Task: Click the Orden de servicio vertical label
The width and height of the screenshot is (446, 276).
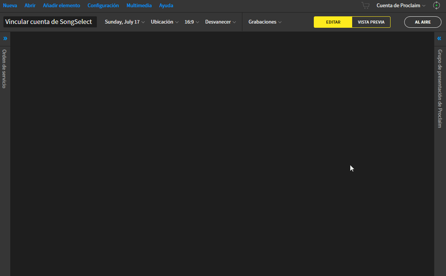Action: pyautogui.click(x=4, y=69)
